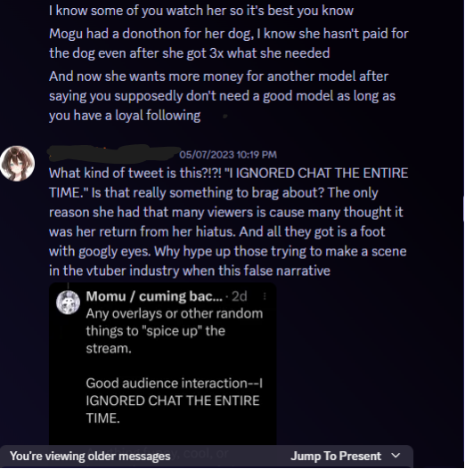Click the 05/07/2023 10:19 PM timestamp
The image size is (465, 469).
pyautogui.click(x=228, y=155)
